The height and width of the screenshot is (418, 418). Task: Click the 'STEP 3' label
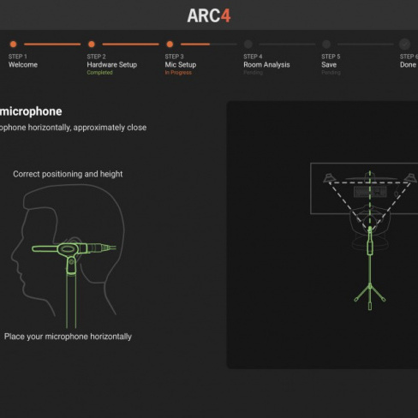coord(174,57)
